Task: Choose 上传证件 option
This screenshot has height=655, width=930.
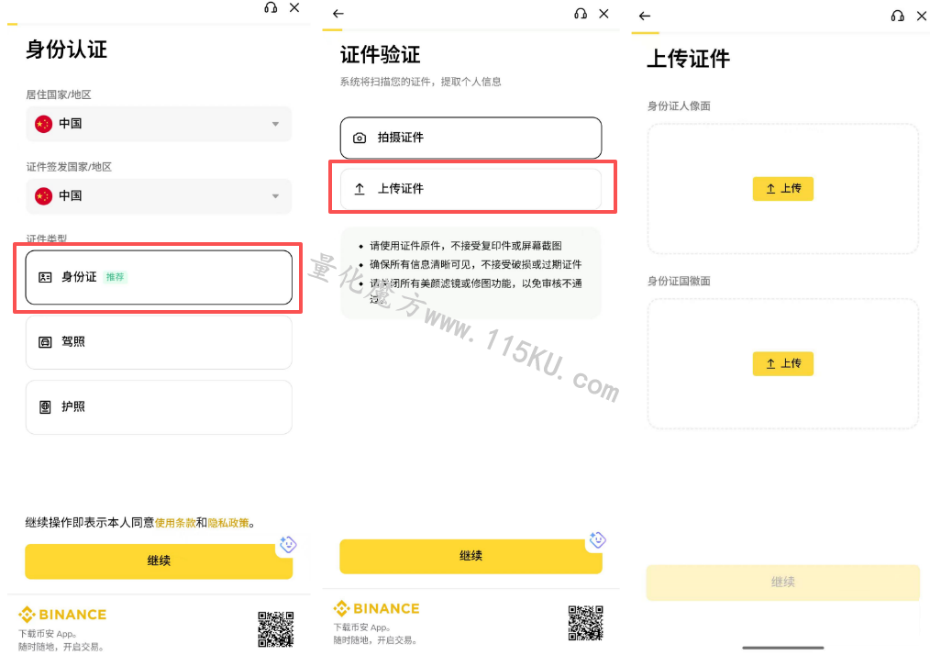Action: 471,189
